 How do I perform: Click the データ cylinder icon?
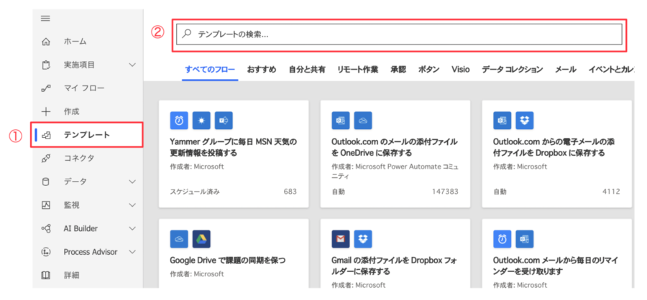(x=46, y=182)
